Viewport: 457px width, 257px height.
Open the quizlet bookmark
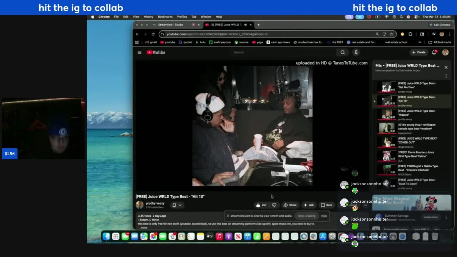185,42
